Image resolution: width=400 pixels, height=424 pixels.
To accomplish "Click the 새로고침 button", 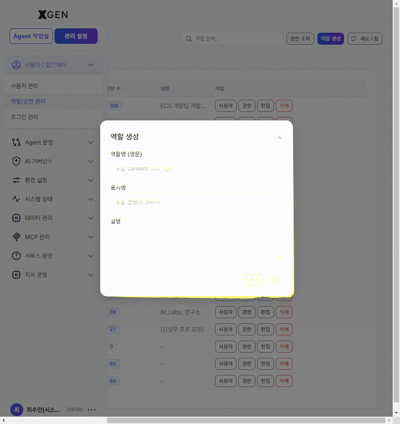I will pyautogui.click(x=365, y=39).
